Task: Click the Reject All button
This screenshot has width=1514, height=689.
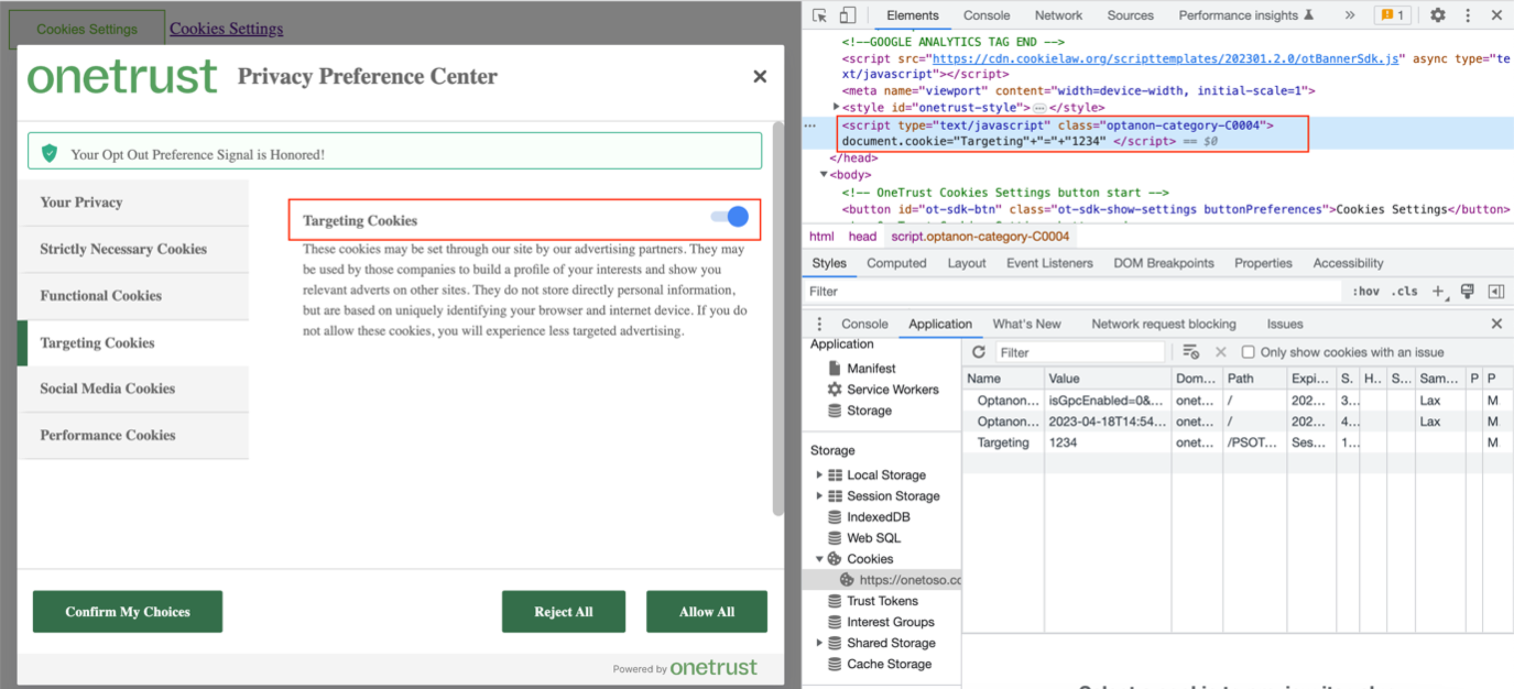Action: click(x=564, y=611)
